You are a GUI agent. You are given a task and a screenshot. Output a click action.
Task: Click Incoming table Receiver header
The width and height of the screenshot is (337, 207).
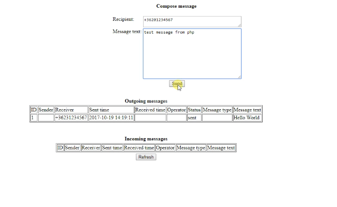coord(91,148)
